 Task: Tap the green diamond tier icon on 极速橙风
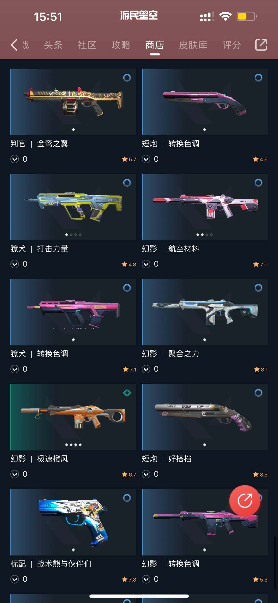tap(127, 393)
